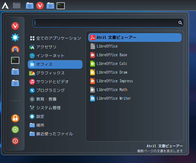Select 全てのアプリケーション category

pos(55,38)
